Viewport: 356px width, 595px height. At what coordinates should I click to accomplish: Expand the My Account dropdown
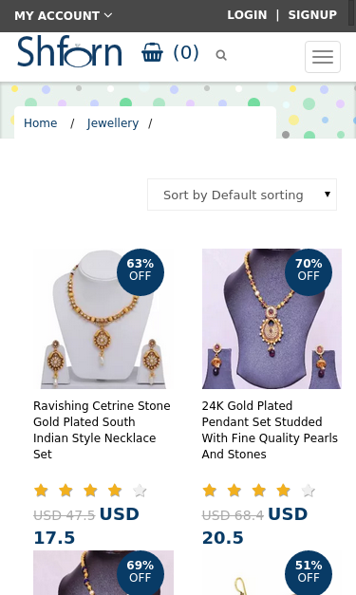(63, 15)
